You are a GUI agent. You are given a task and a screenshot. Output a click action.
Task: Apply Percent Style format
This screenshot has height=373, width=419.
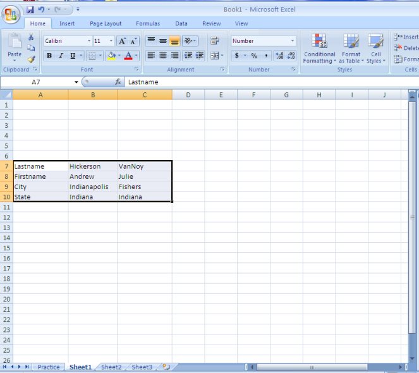[254, 56]
